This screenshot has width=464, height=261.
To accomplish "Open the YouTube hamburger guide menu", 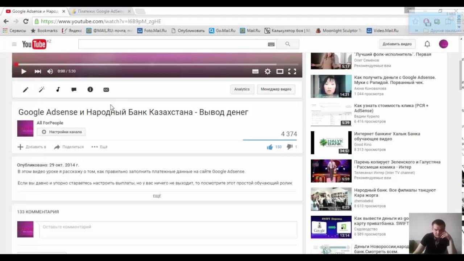I will pyautogui.click(x=14, y=44).
